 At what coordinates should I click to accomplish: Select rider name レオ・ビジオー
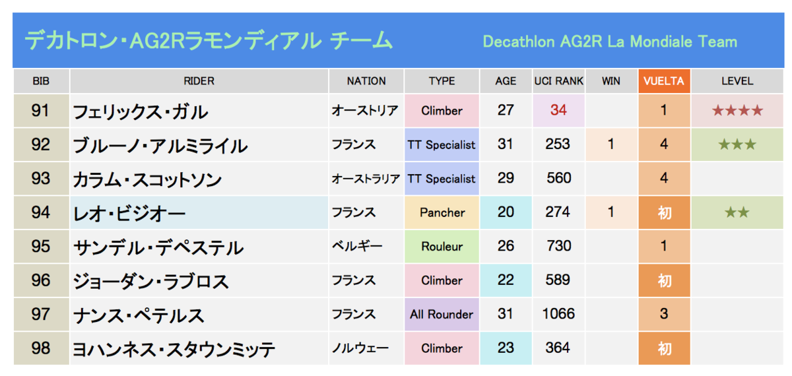[129, 213]
